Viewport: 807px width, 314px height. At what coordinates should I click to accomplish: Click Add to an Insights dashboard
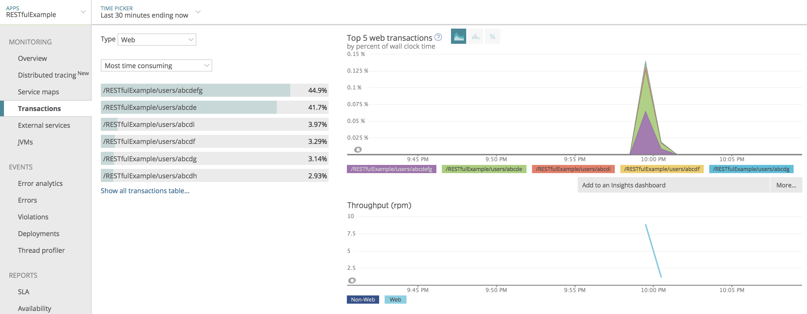click(623, 185)
